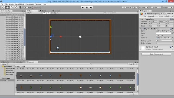Click the Play button
174x98 pixels.
83,7
